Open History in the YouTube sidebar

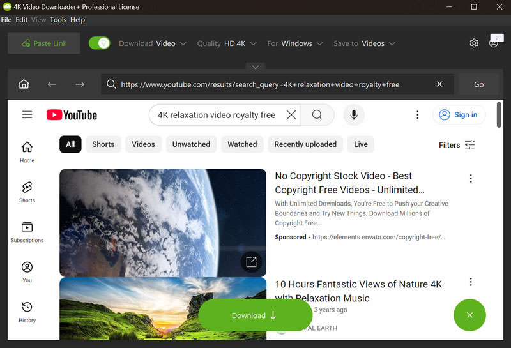[27, 312]
